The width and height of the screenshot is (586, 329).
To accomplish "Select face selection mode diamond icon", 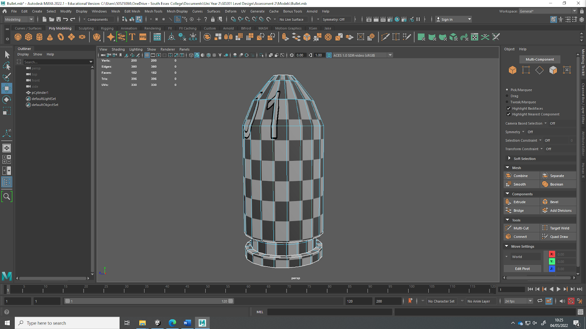I will coord(539,70).
